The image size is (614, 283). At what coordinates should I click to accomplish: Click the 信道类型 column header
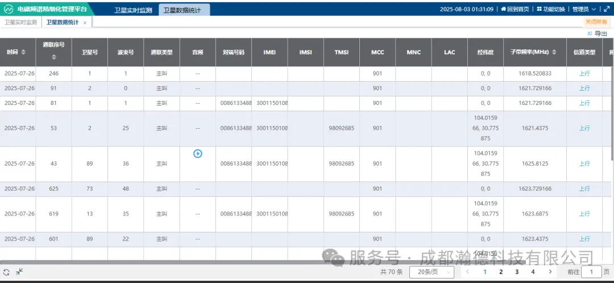(584, 52)
